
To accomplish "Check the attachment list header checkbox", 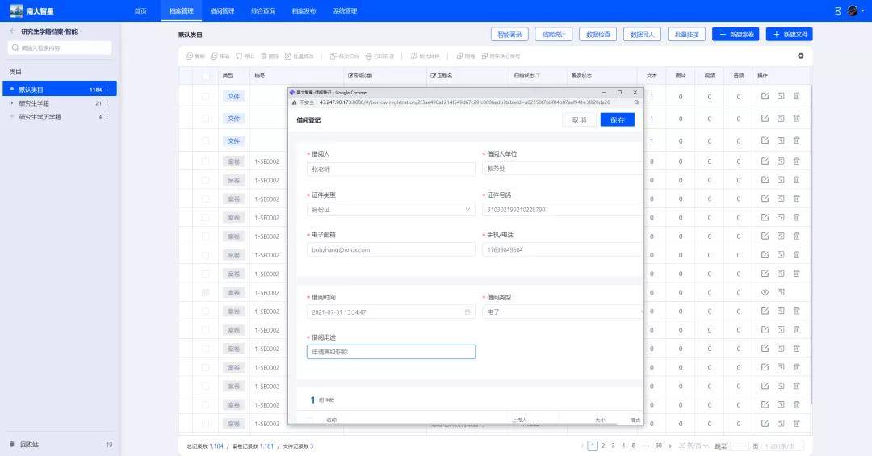I will click(309, 420).
